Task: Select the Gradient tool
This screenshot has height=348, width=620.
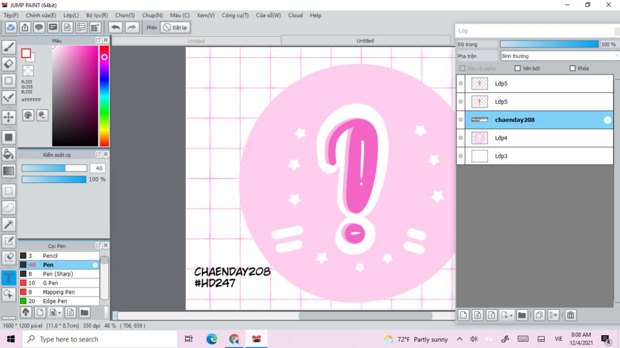Action: point(8,171)
